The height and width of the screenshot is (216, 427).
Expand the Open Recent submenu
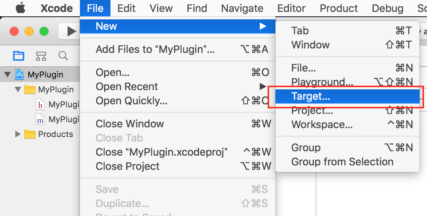click(127, 86)
